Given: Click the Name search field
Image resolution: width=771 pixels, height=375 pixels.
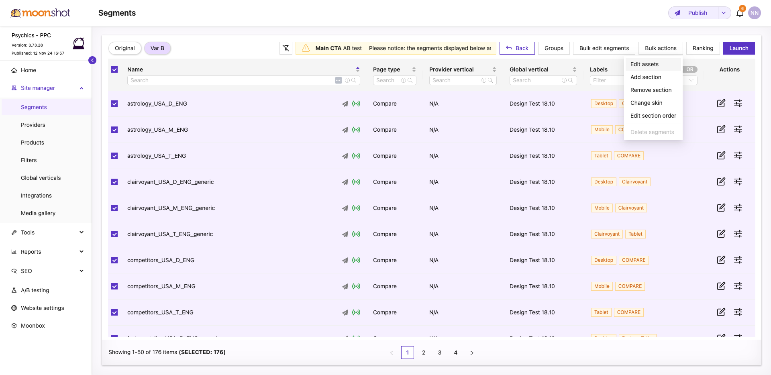Looking at the screenshot, I should coord(243,80).
